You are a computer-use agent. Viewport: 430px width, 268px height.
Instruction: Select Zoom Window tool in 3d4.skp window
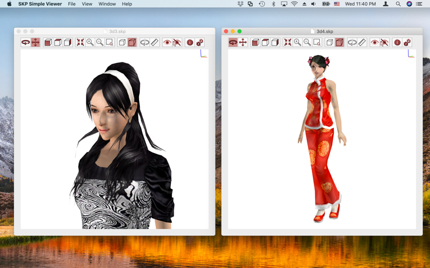317,42
